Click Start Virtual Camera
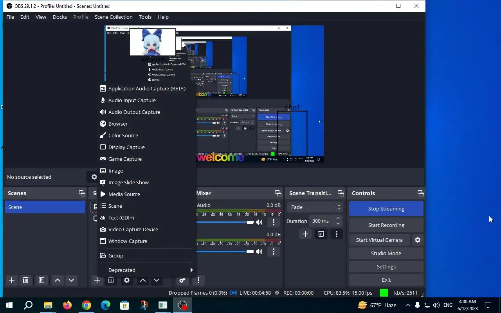Viewport: 501px width, 313px height. 379,240
